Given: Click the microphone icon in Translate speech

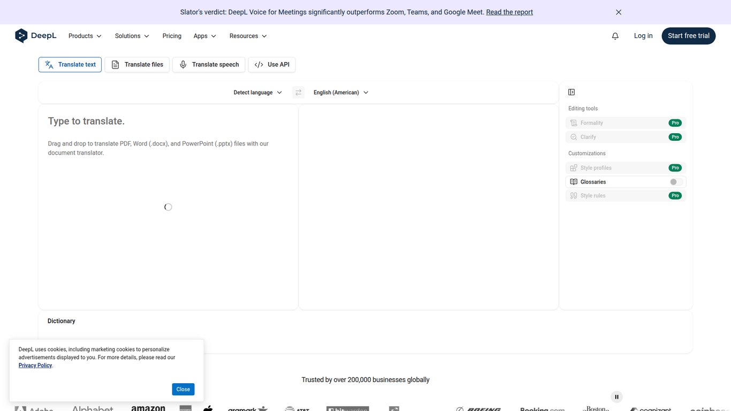Looking at the screenshot, I should point(183,65).
